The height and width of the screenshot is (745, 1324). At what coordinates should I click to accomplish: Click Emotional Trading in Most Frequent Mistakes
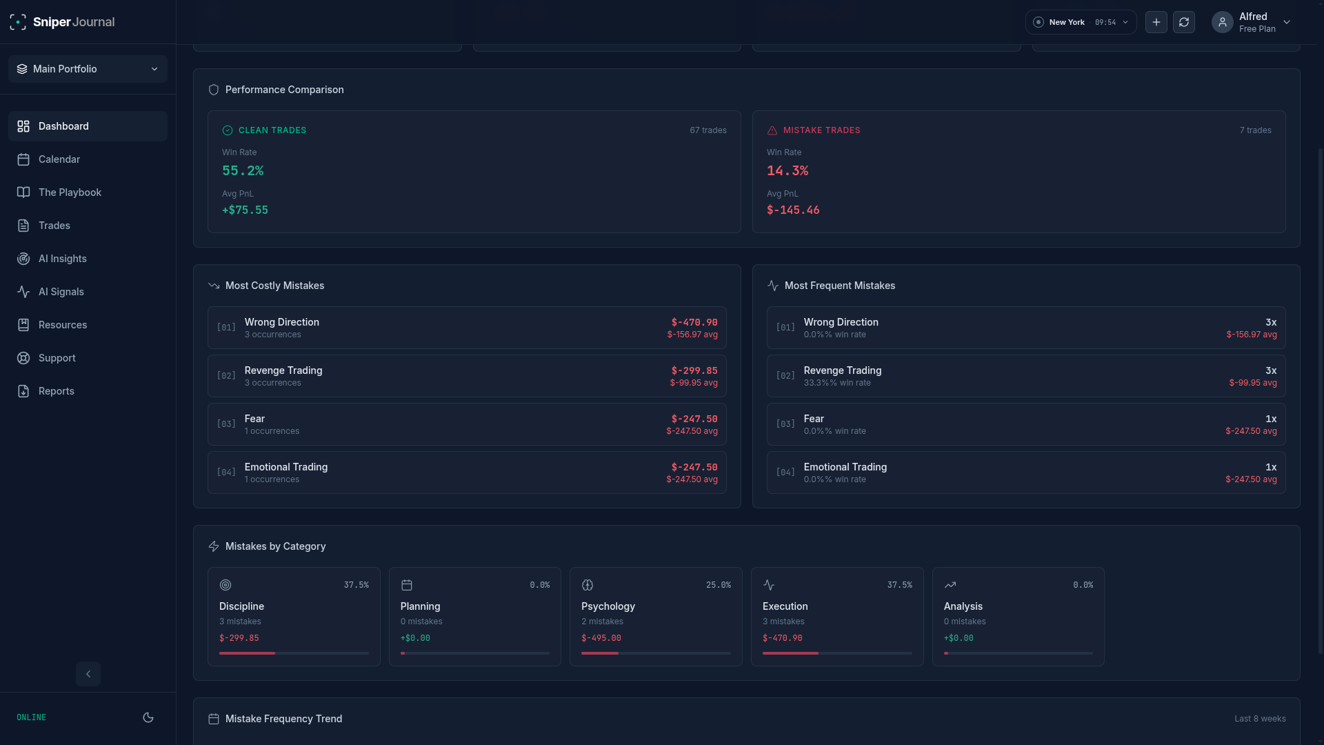point(1026,473)
